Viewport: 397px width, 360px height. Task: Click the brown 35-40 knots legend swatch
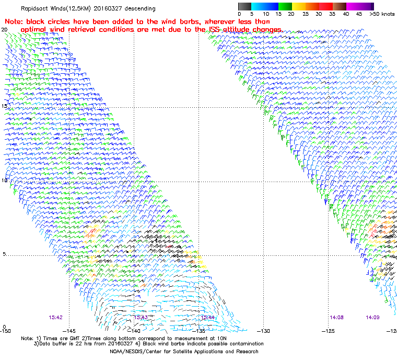point(339,6)
